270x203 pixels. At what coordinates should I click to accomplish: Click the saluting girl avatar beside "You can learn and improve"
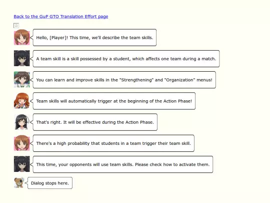click(22, 79)
